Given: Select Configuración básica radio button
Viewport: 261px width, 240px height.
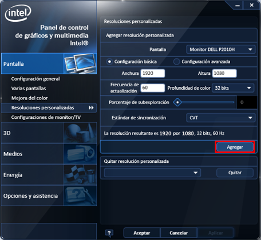Looking at the screenshot, I should click(x=109, y=62).
